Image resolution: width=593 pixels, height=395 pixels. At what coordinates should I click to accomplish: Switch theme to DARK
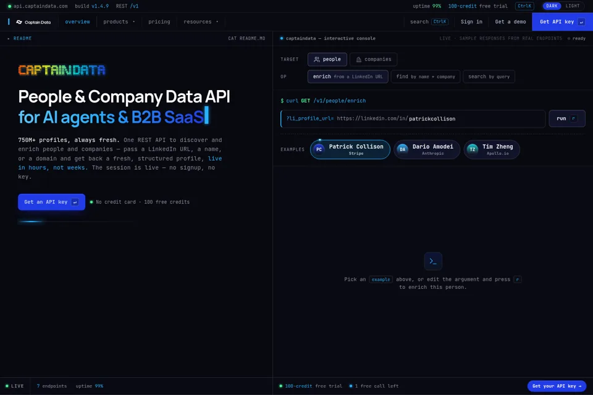tap(552, 6)
